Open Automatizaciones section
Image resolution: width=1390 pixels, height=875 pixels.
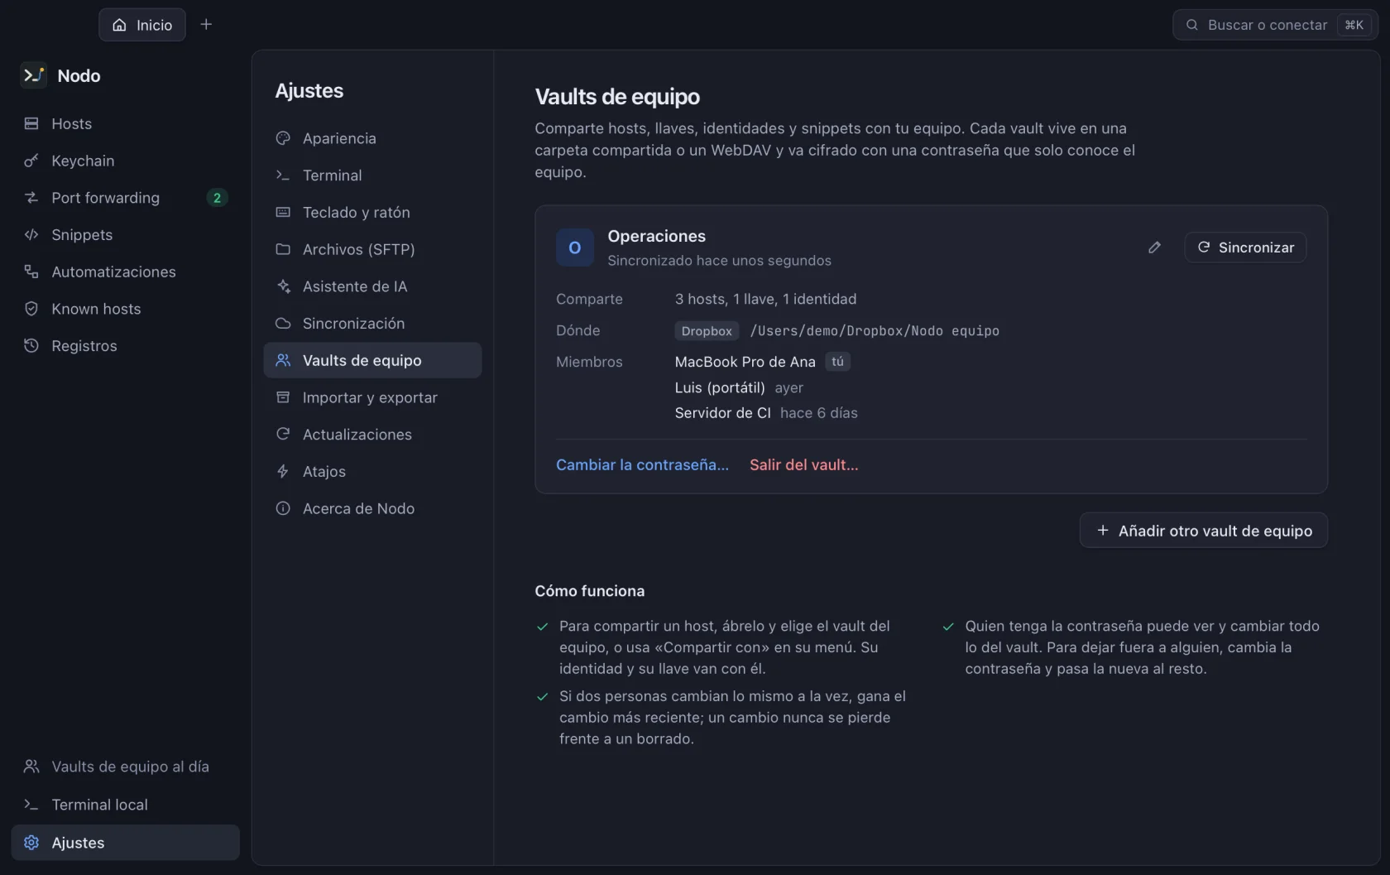pyautogui.click(x=126, y=272)
